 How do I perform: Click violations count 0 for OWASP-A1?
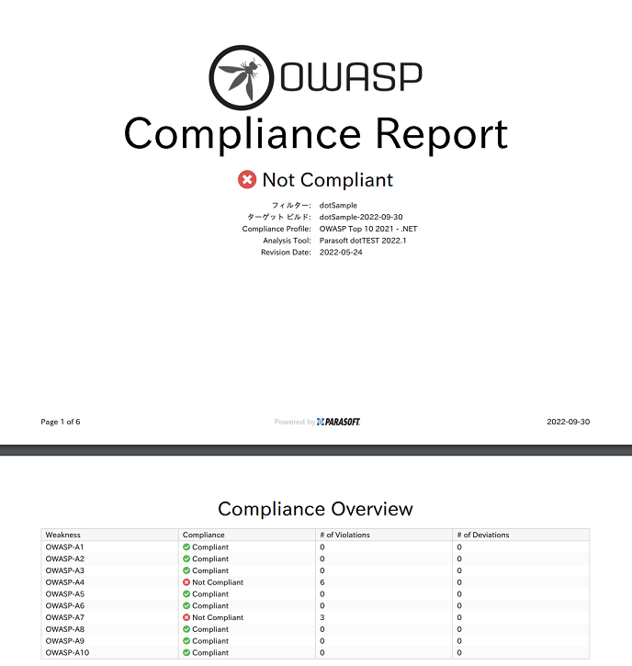click(x=322, y=547)
